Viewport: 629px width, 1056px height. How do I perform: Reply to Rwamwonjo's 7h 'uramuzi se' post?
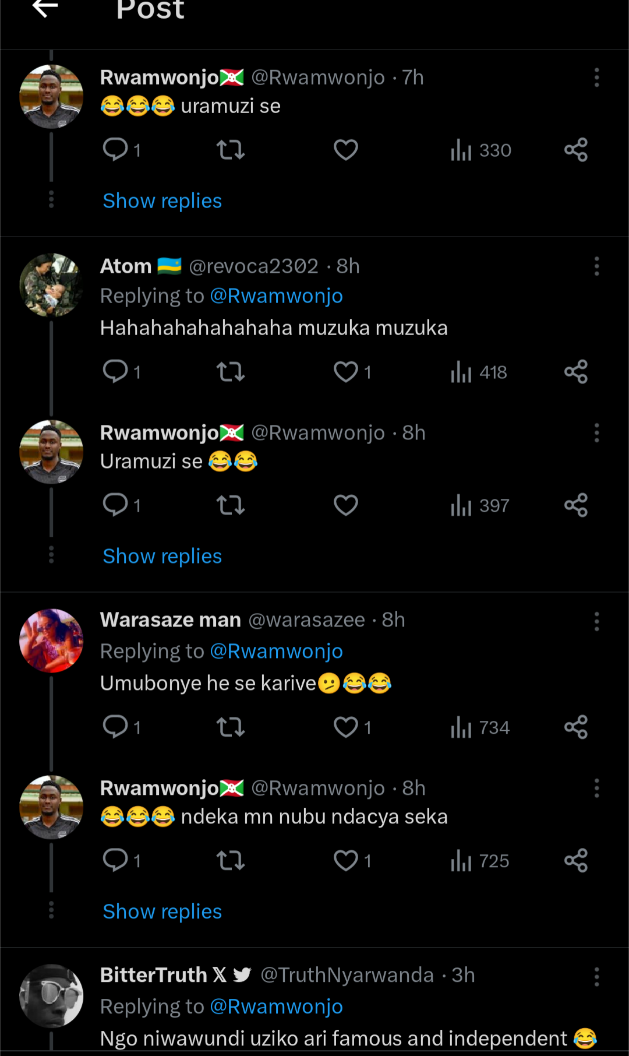[115, 150]
